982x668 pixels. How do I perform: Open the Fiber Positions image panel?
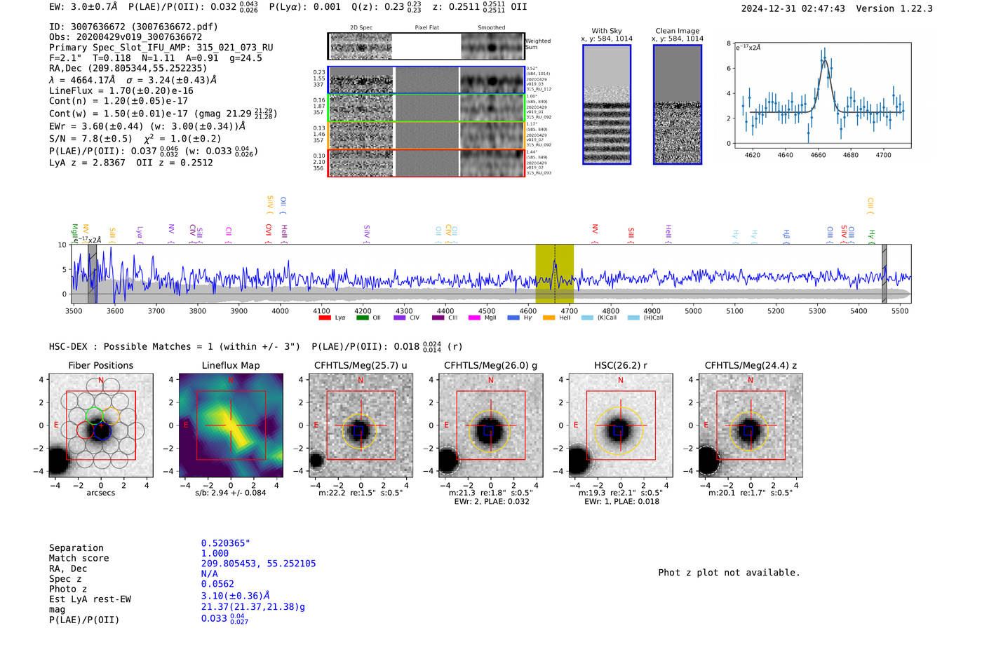101,425
